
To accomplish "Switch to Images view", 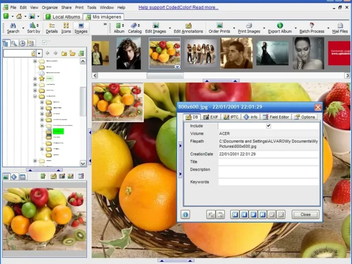I will pos(81,28).
